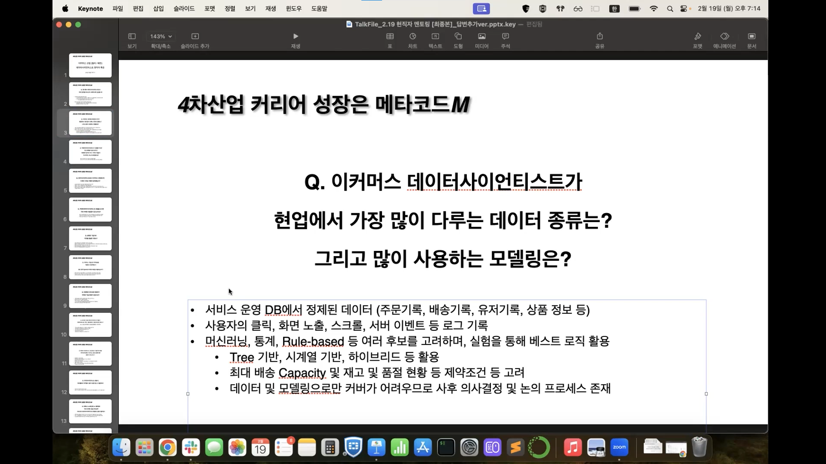This screenshot has height=464, width=826.
Task: Expand the 보기 (View) options dropdown
Action: tap(132, 37)
